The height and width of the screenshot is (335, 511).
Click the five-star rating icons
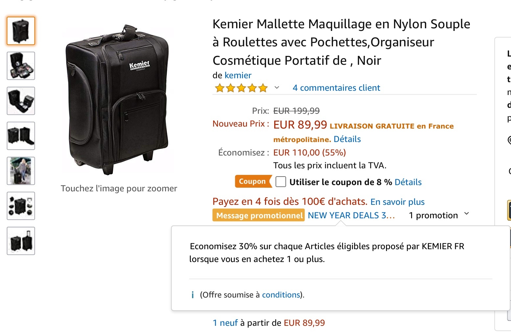[x=241, y=88]
